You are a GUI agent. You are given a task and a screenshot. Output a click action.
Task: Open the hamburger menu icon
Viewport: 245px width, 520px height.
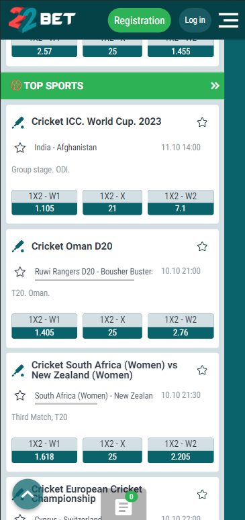click(x=228, y=20)
